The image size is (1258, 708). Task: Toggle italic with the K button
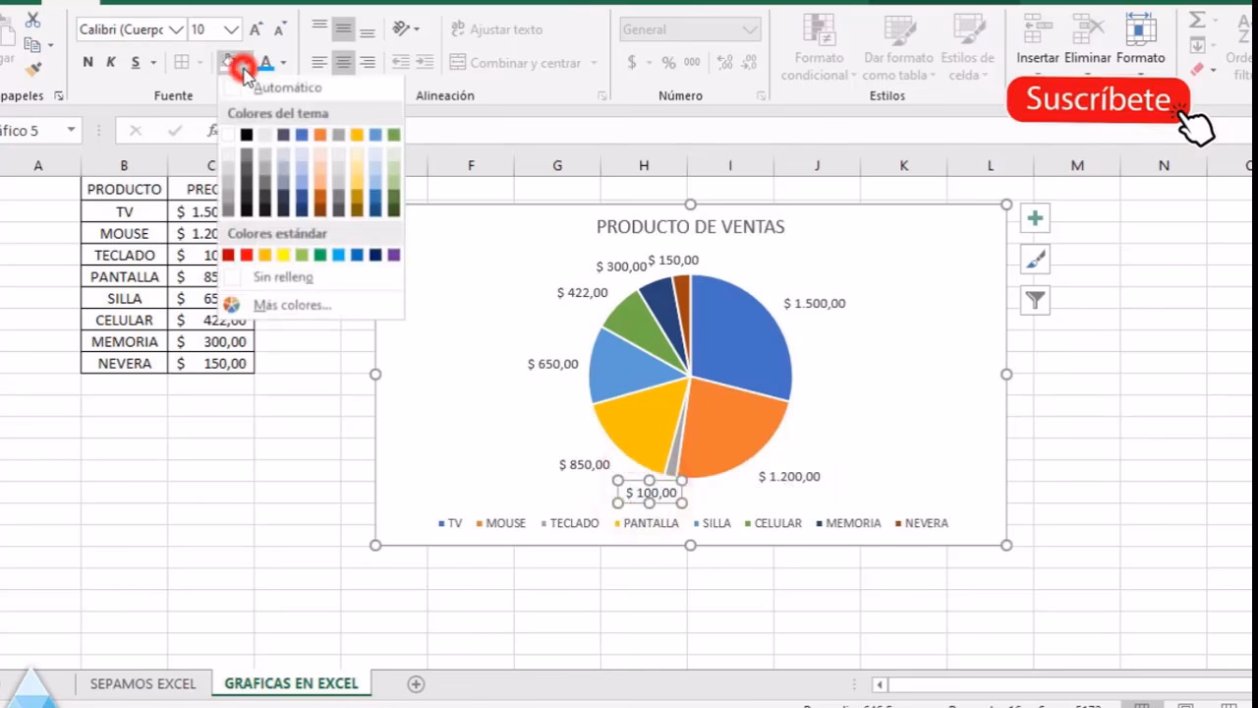(108, 61)
